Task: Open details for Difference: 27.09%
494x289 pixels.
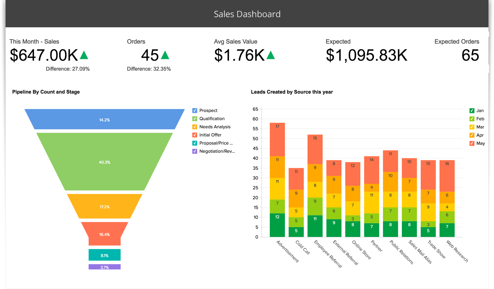Action: [x=68, y=69]
